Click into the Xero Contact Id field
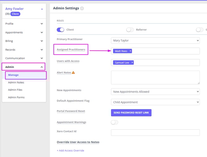The height and width of the screenshot is (157, 207). tap(155, 133)
